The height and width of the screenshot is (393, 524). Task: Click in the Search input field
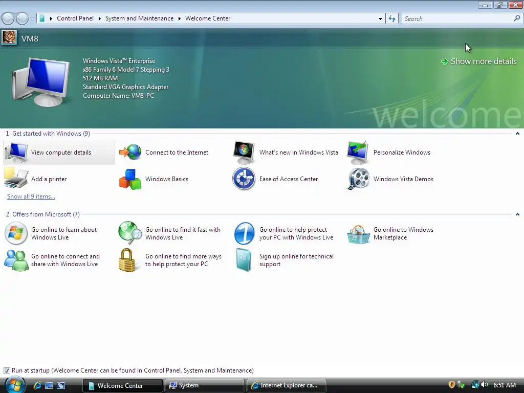point(458,19)
